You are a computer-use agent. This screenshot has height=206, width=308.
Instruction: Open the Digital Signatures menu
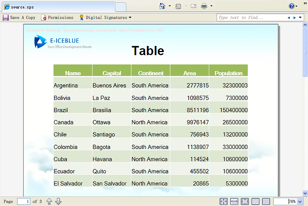(x=105, y=17)
